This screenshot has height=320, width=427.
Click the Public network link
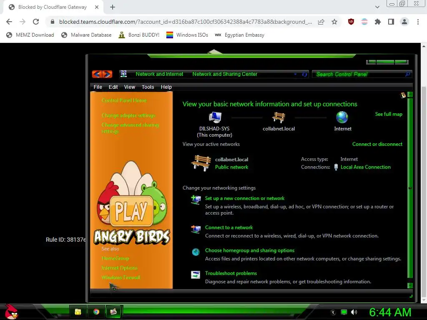point(231,167)
